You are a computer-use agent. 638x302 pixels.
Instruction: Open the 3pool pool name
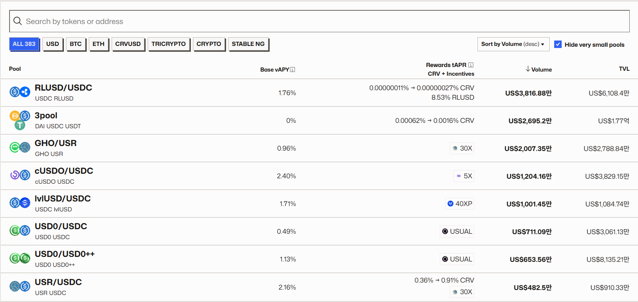click(46, 115)
